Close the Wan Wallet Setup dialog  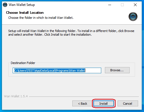(x=135, y=5)
